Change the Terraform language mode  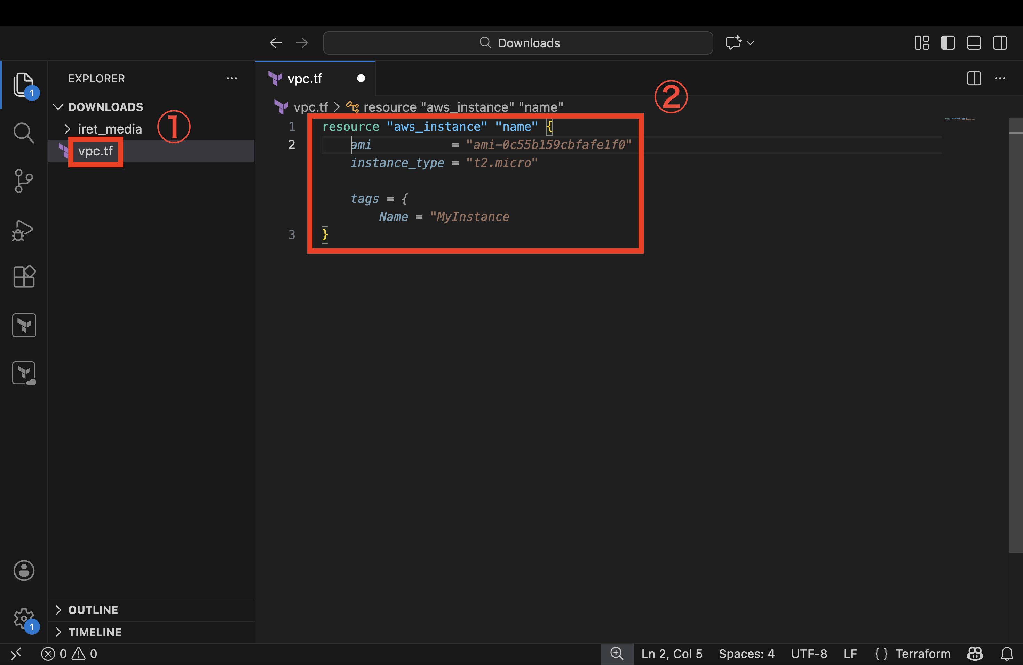pos(923,654)
